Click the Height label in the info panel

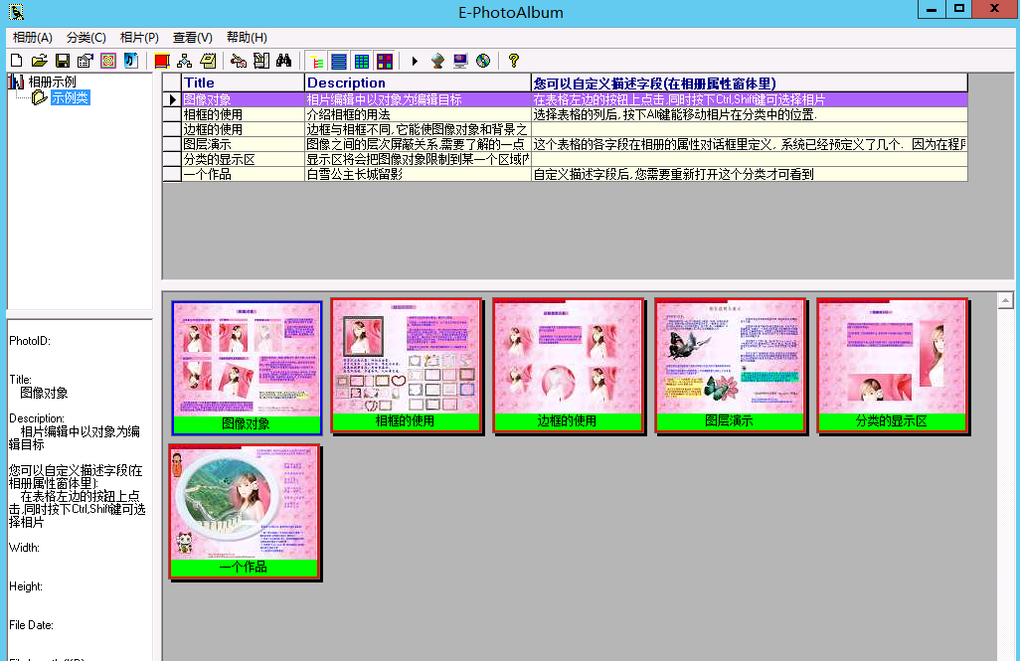click(x=26, y=586)
